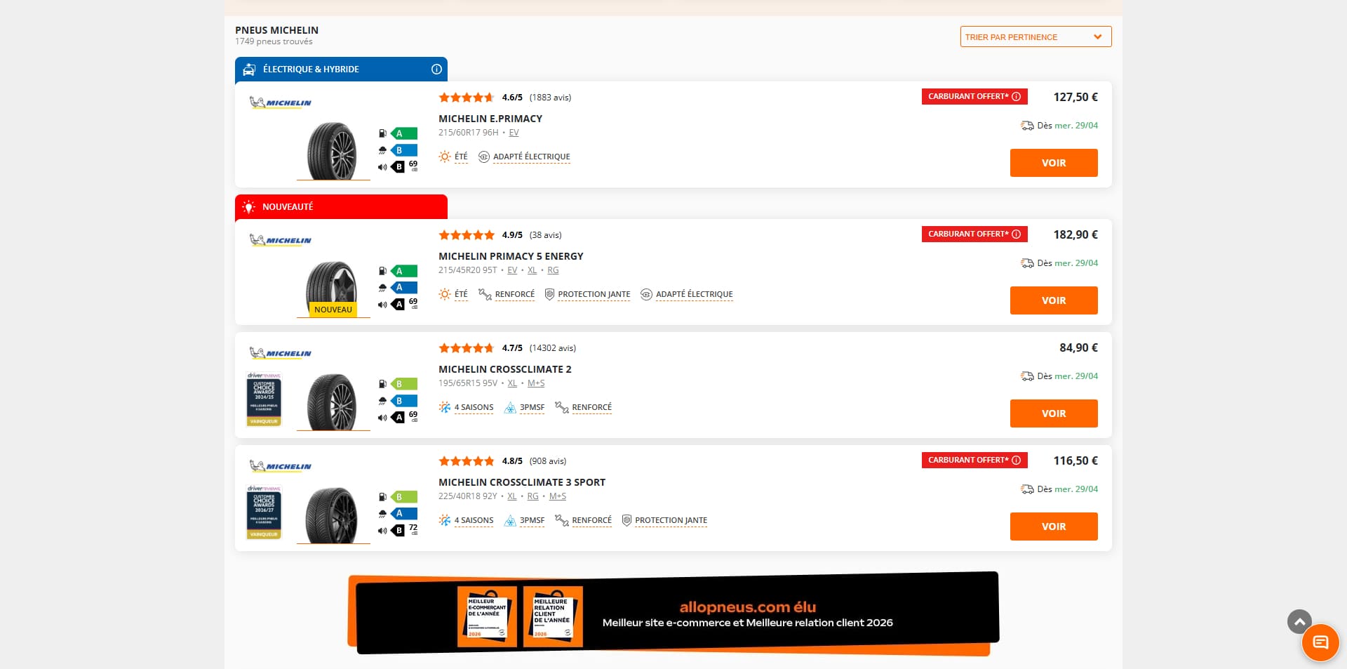Click the EV link under E.Primacy dimensions
This screenshot has height=669, width=1347.
tap(514, 133)
